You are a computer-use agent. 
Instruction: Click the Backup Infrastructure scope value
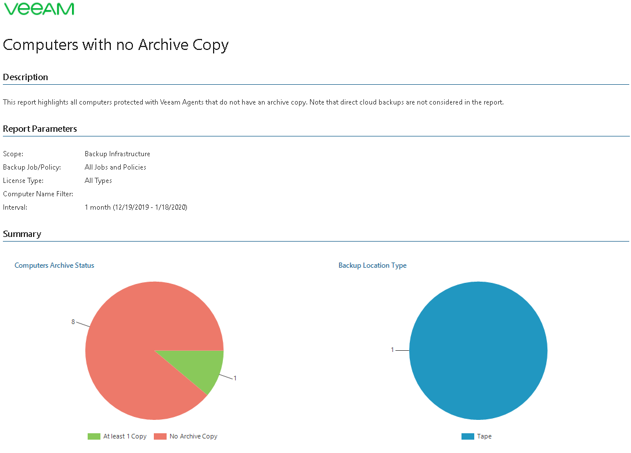coord(117,154)
